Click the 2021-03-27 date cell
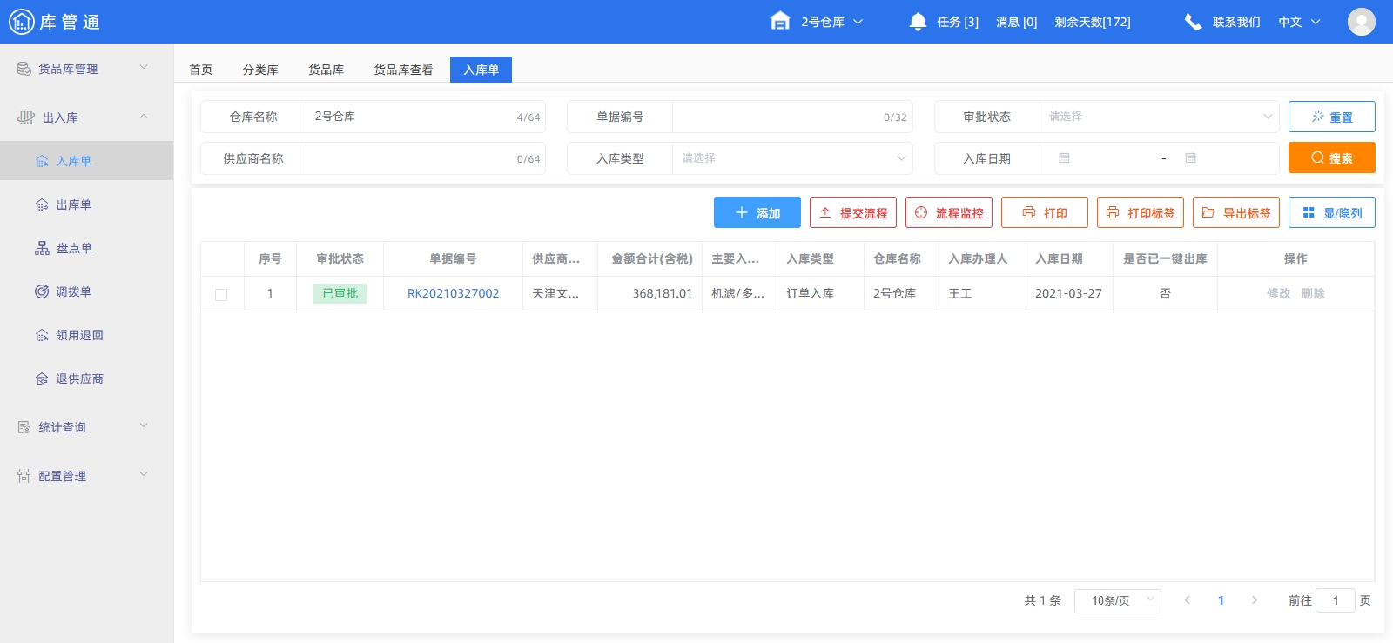This screenshot has width=1393, height=643. pyautogui.click(x=1068, y=294)
